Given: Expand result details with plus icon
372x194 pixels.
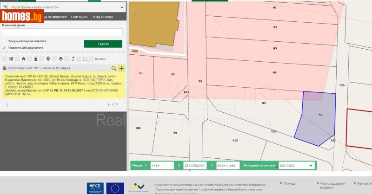Looking at the screenshot, I should tap(121, 68).
